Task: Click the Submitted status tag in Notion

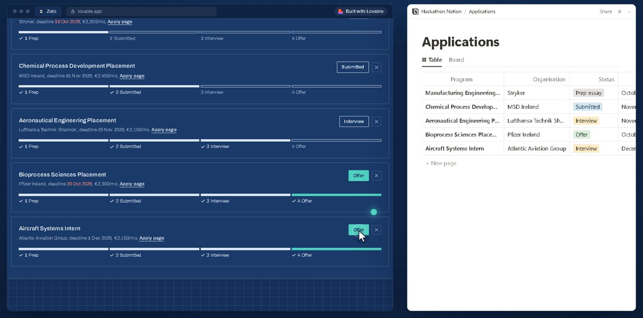Action: coord(587,107)
